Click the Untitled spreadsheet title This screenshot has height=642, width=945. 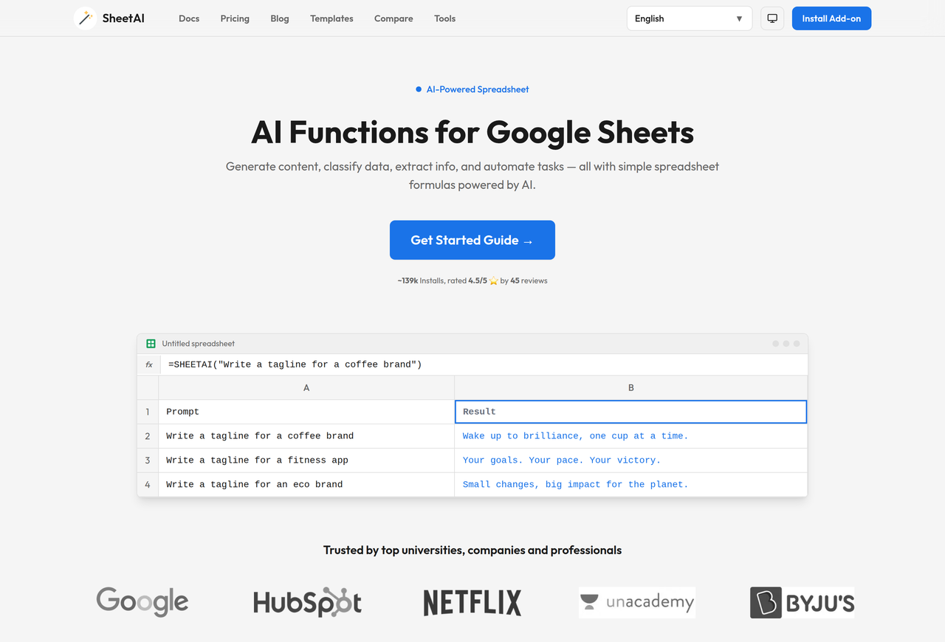(x=199, y=344)
